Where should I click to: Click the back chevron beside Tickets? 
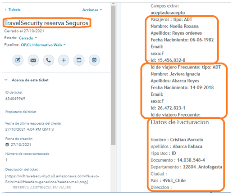(x=6, y=9)
